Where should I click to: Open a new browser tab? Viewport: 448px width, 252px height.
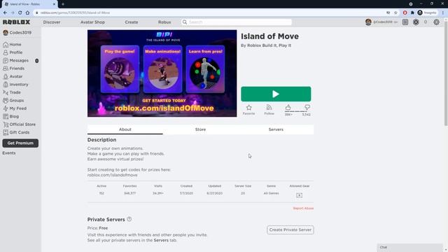pyautogui.click(x=63, y=4)
